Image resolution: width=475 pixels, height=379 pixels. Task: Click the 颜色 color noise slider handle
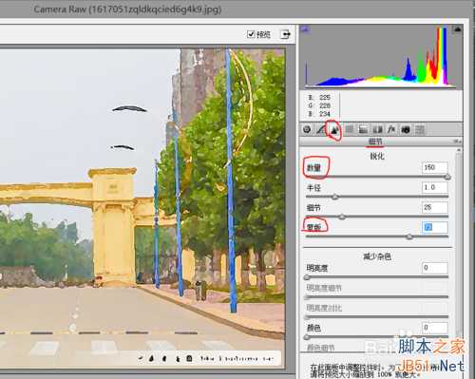[x=307, y=337]
